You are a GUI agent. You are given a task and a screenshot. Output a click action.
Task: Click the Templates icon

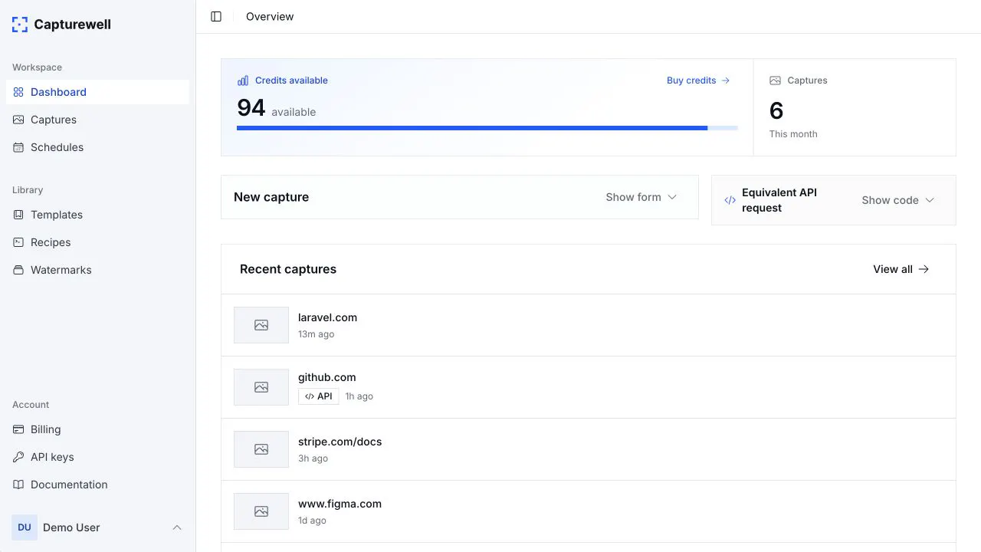pyautogui.click(x=18, y=215)
